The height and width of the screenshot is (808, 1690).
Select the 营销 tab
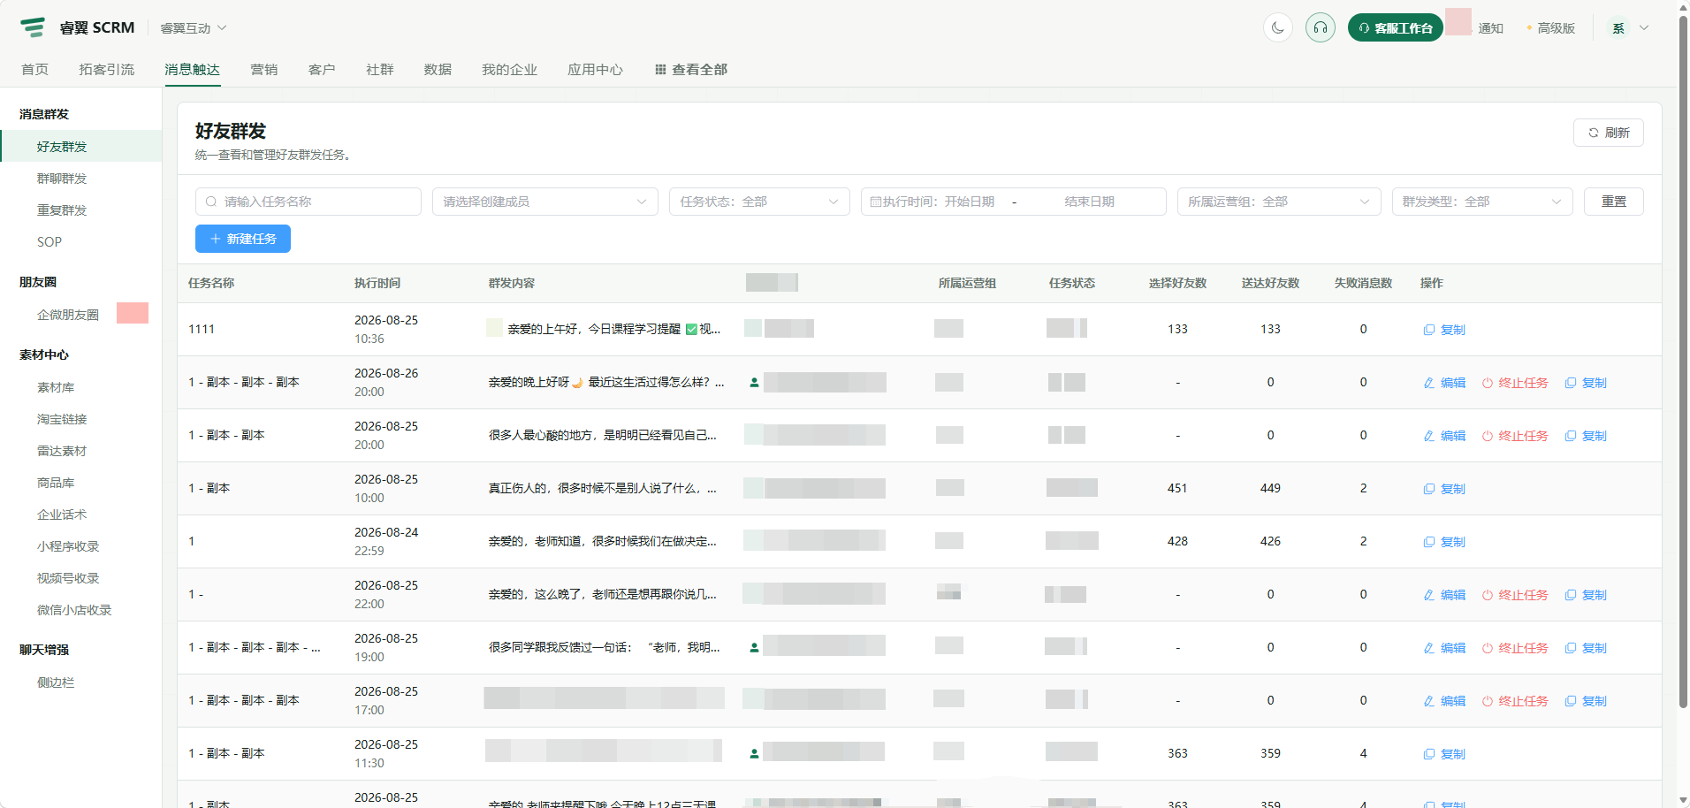[264, 70]
